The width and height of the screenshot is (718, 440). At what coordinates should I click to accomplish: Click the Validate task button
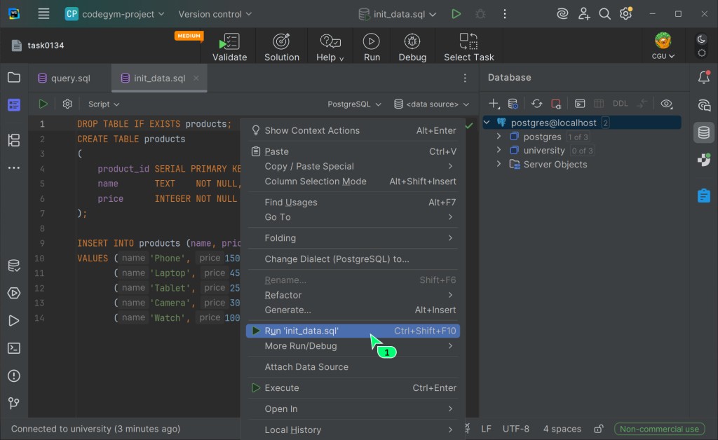pos(229,47)
